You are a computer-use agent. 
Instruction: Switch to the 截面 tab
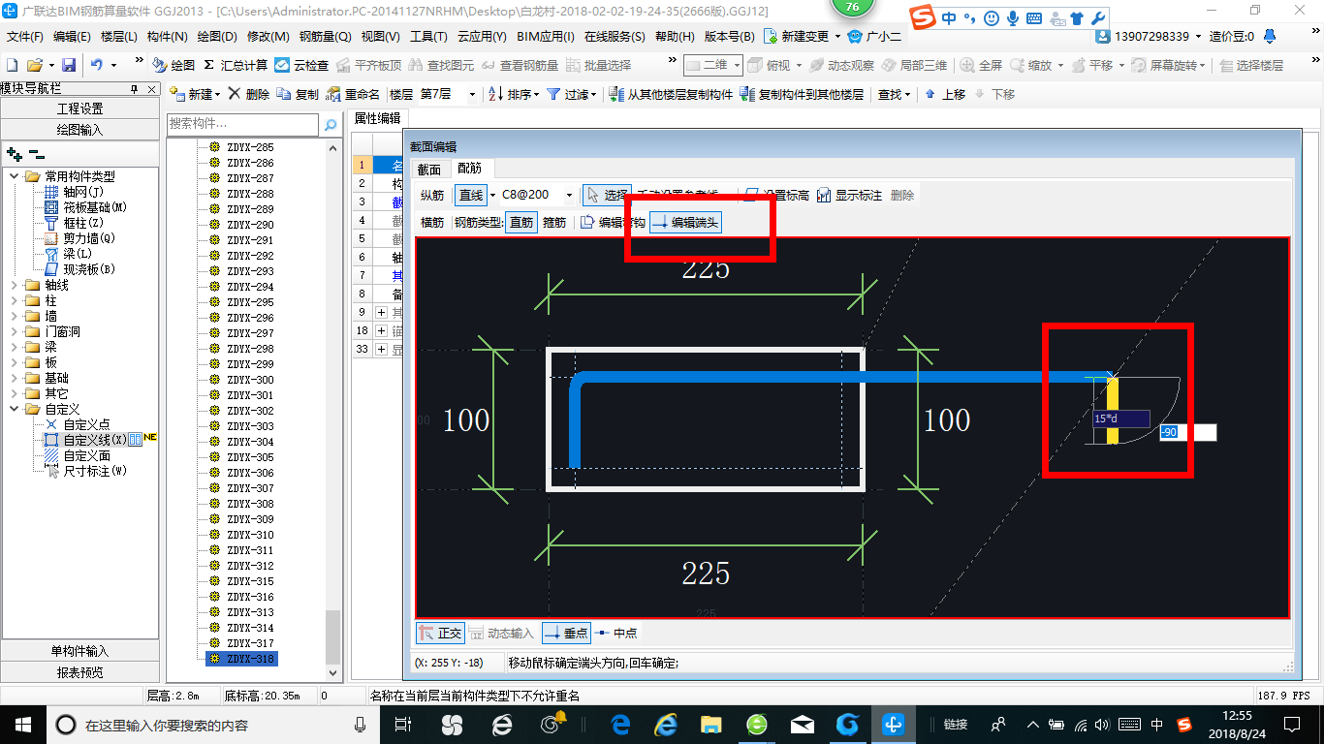click(429, 170)
